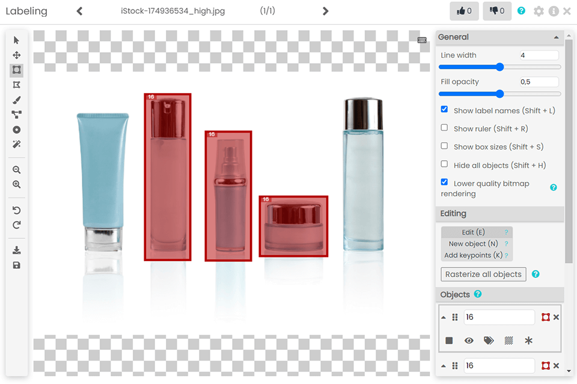Select the brush tool

point(17,100)
